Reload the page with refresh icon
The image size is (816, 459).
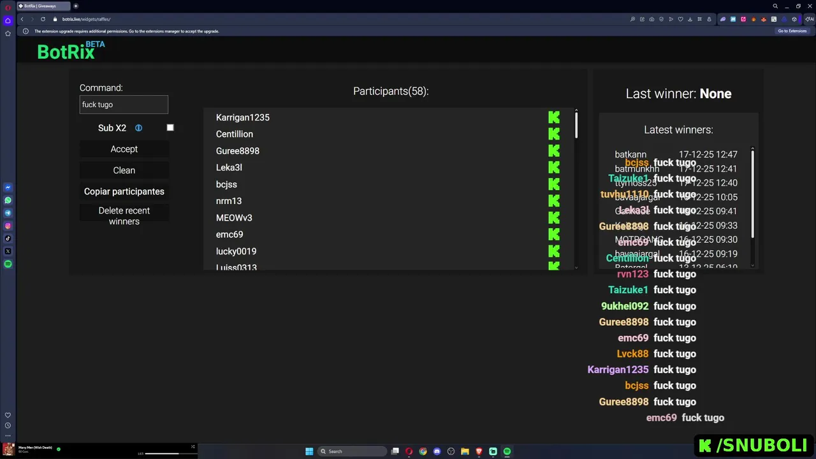pos(43,19)
